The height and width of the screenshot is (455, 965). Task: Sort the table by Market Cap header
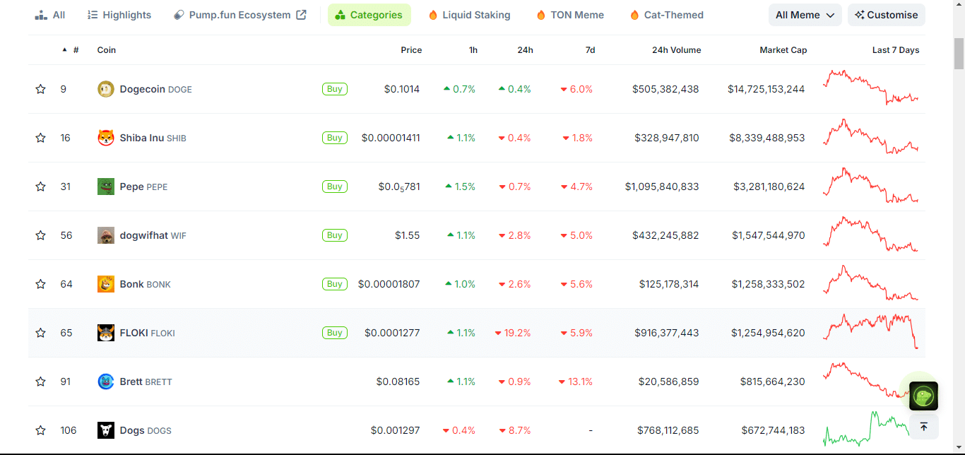click(x=783, y=50)
